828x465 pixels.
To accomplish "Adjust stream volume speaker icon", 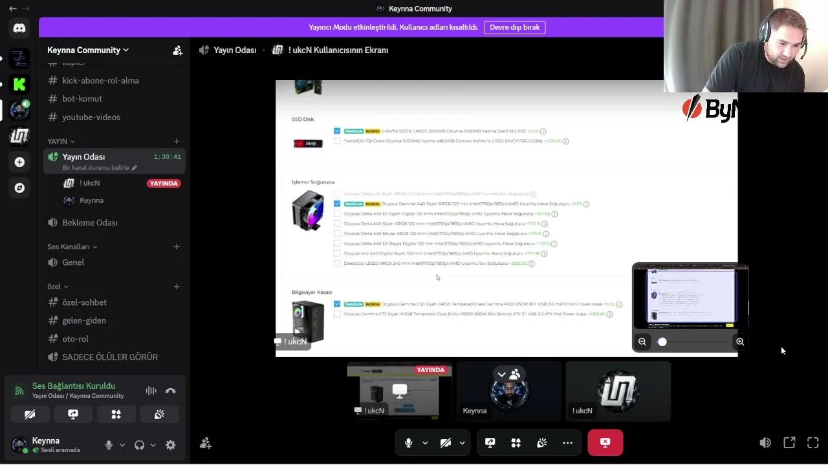I will click(765, 442).
